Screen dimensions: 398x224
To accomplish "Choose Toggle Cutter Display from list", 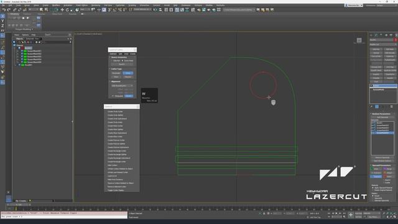I will click(x=116, y=190).
